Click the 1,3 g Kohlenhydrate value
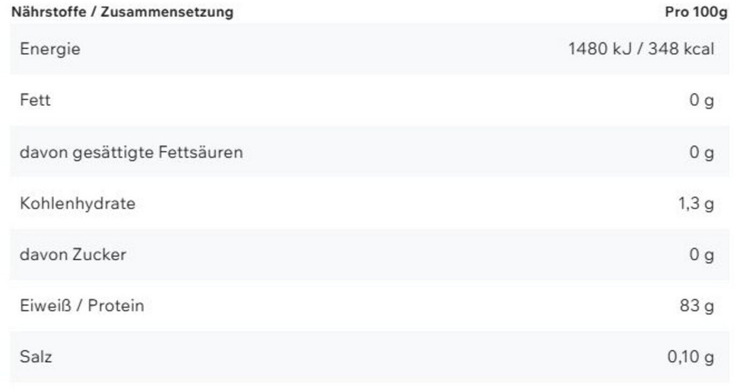This screenshot has width=736, height=389. point(696,204)
